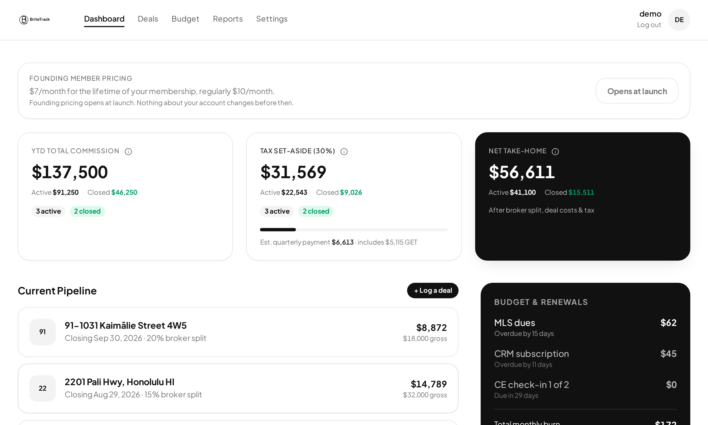The width and height of the screenshot is (708, 425).
Task: Open info icon for Net Take-Home
Action: pyautogui.click(x=555, y=152)
